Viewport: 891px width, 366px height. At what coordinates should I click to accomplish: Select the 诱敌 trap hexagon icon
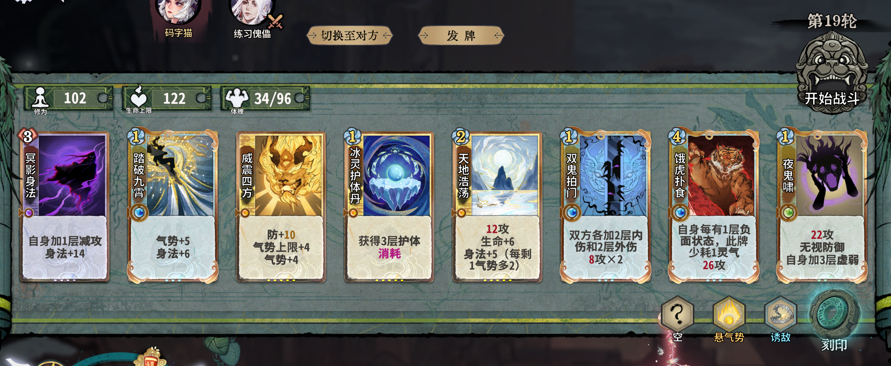780,313
